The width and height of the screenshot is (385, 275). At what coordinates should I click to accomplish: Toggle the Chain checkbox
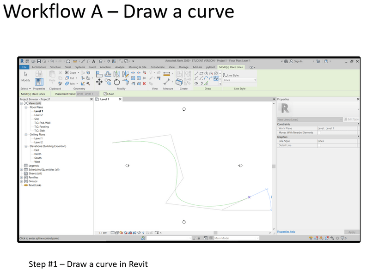[x=105, y=94]
